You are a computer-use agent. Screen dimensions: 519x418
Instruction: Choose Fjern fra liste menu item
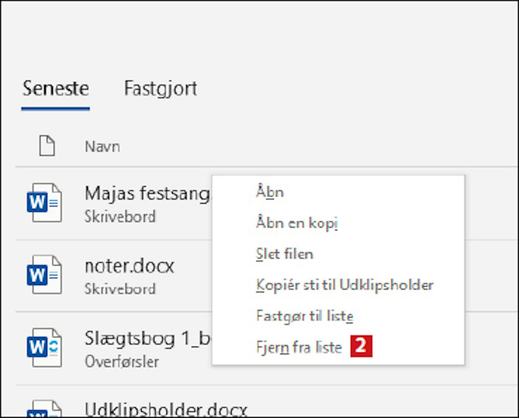coord(299,347)
